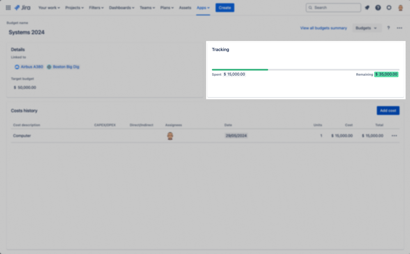
Task: Click the page help question mark icon
Action: (x=388, y=28)
